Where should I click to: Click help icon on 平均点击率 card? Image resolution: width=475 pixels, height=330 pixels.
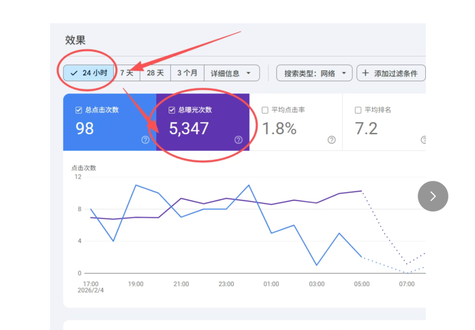point(332,140)
